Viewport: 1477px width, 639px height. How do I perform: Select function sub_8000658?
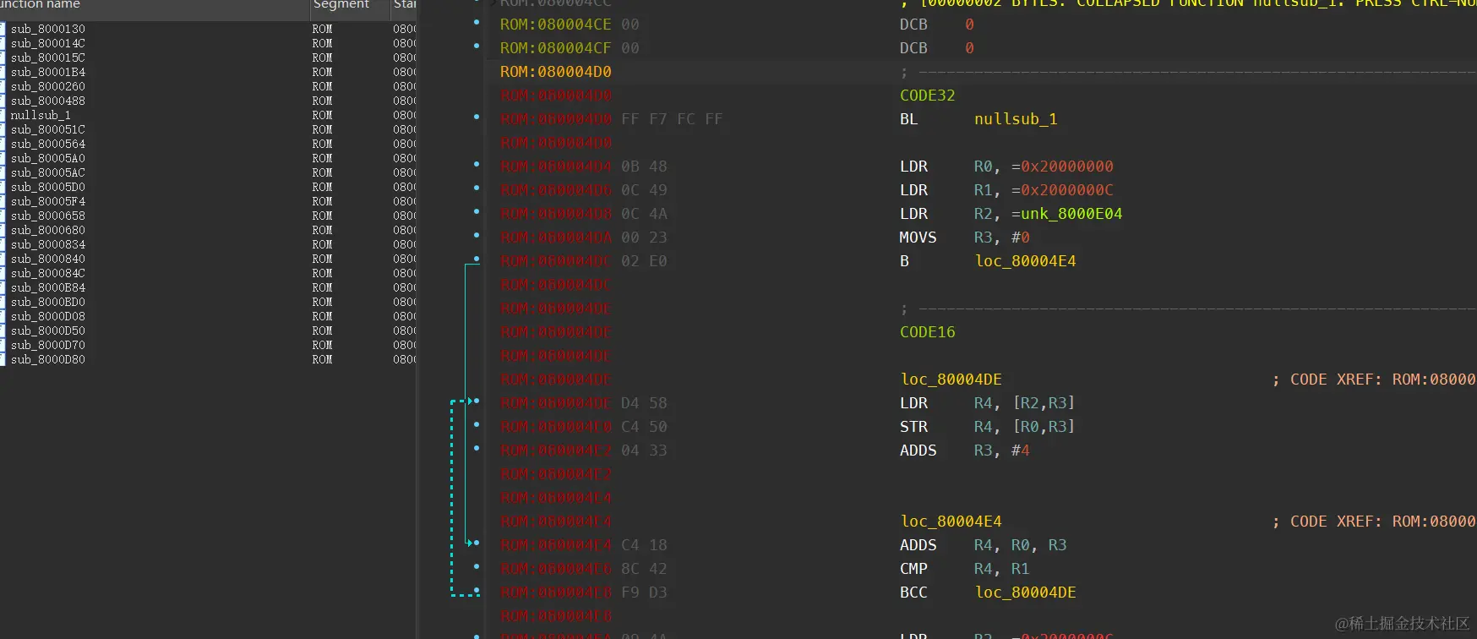point(48,216)
